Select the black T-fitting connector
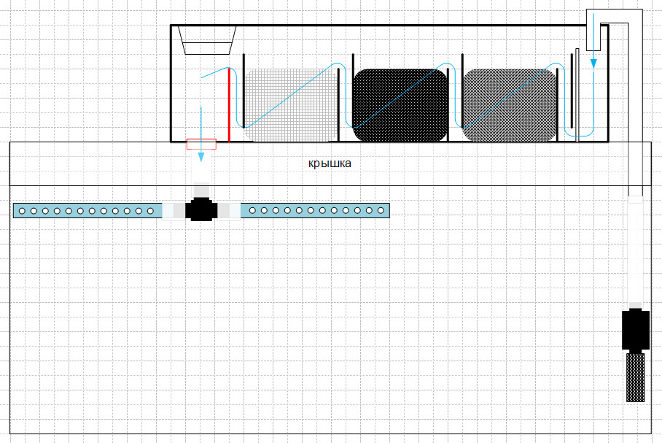Screen dimensions: 662x443 click(x=200, y=209)
